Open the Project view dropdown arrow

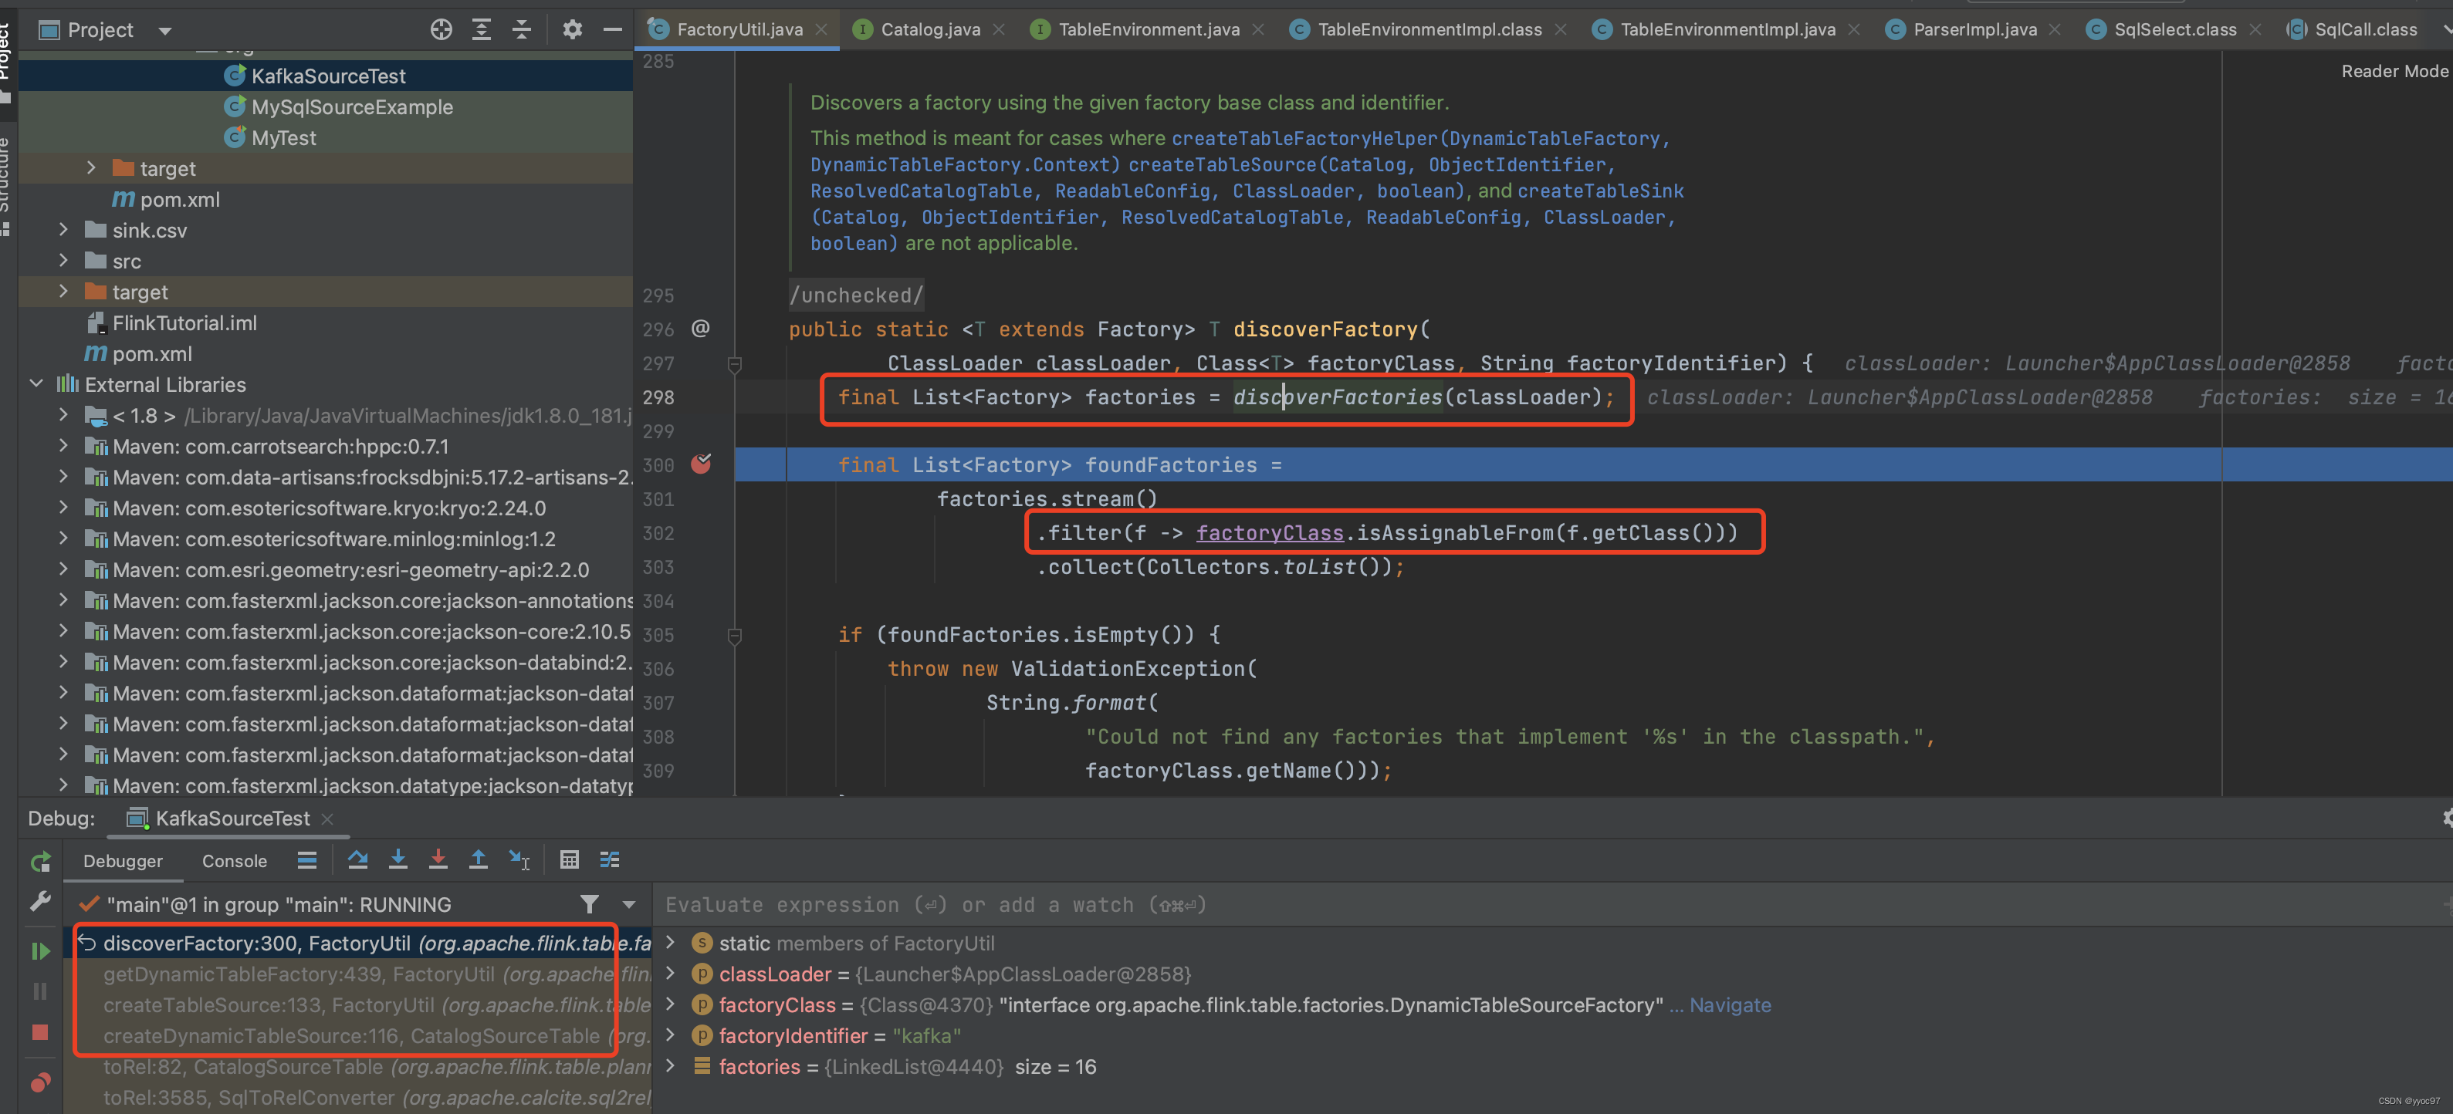click(164, 30)
